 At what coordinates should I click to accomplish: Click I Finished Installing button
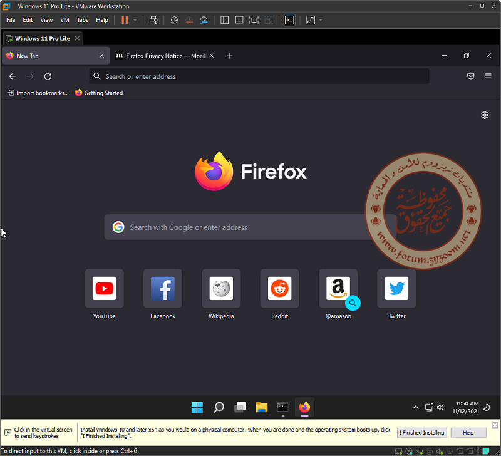pyautogui.click(x=421, y=433)
